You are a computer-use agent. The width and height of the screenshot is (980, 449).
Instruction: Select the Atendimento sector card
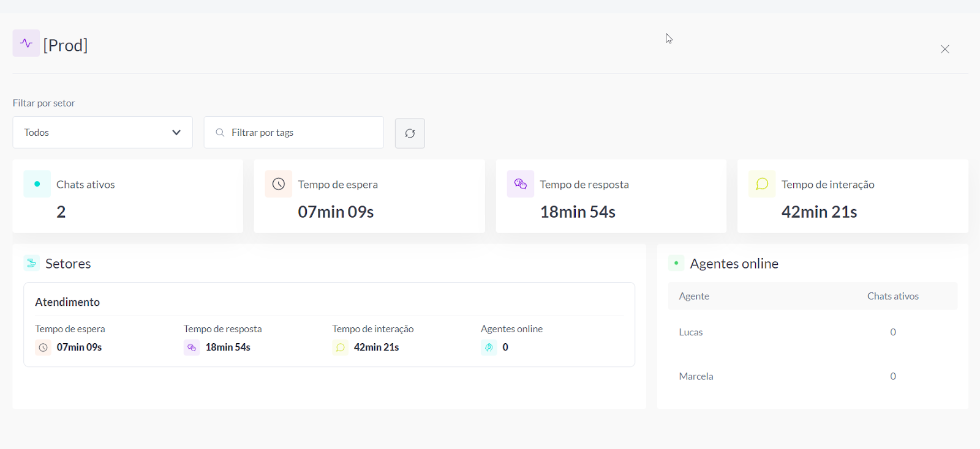67,302
